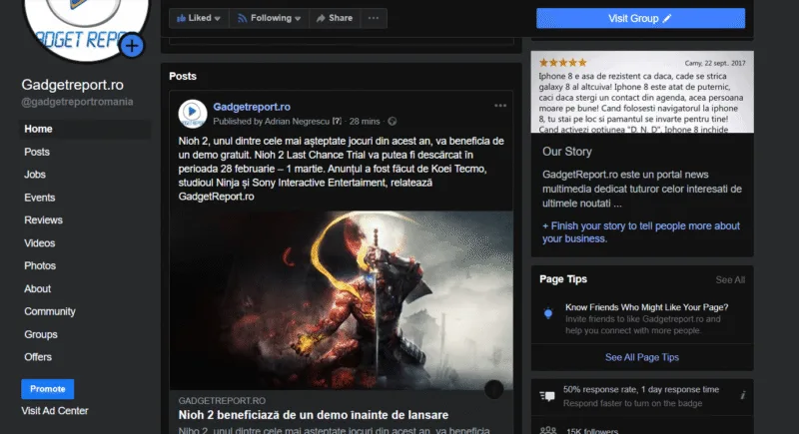Click the 28 mins post timestamp

tap(365, 122)
